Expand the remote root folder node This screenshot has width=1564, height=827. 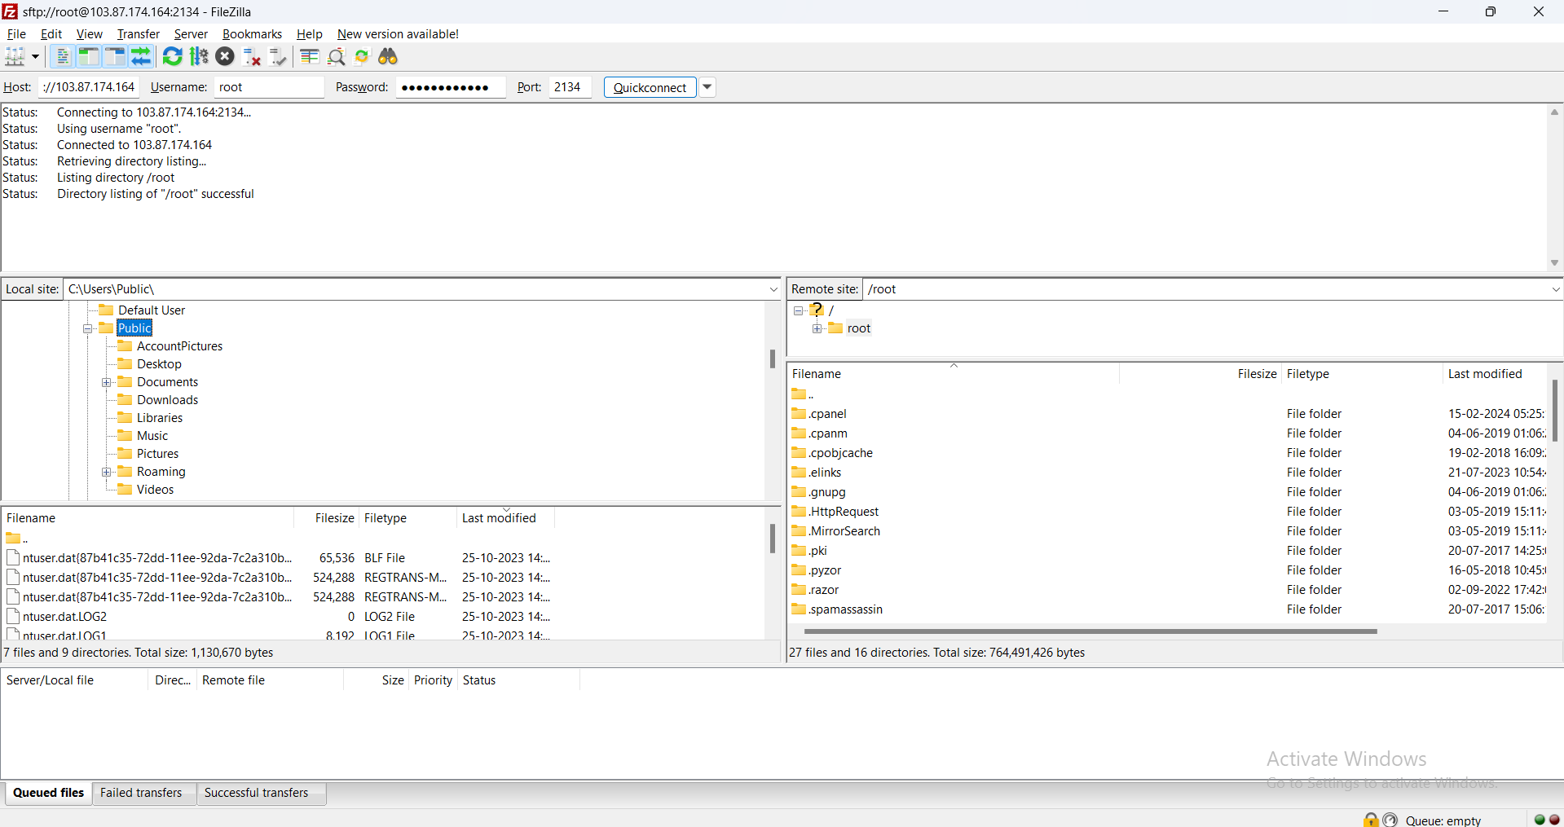coord(817,328)
